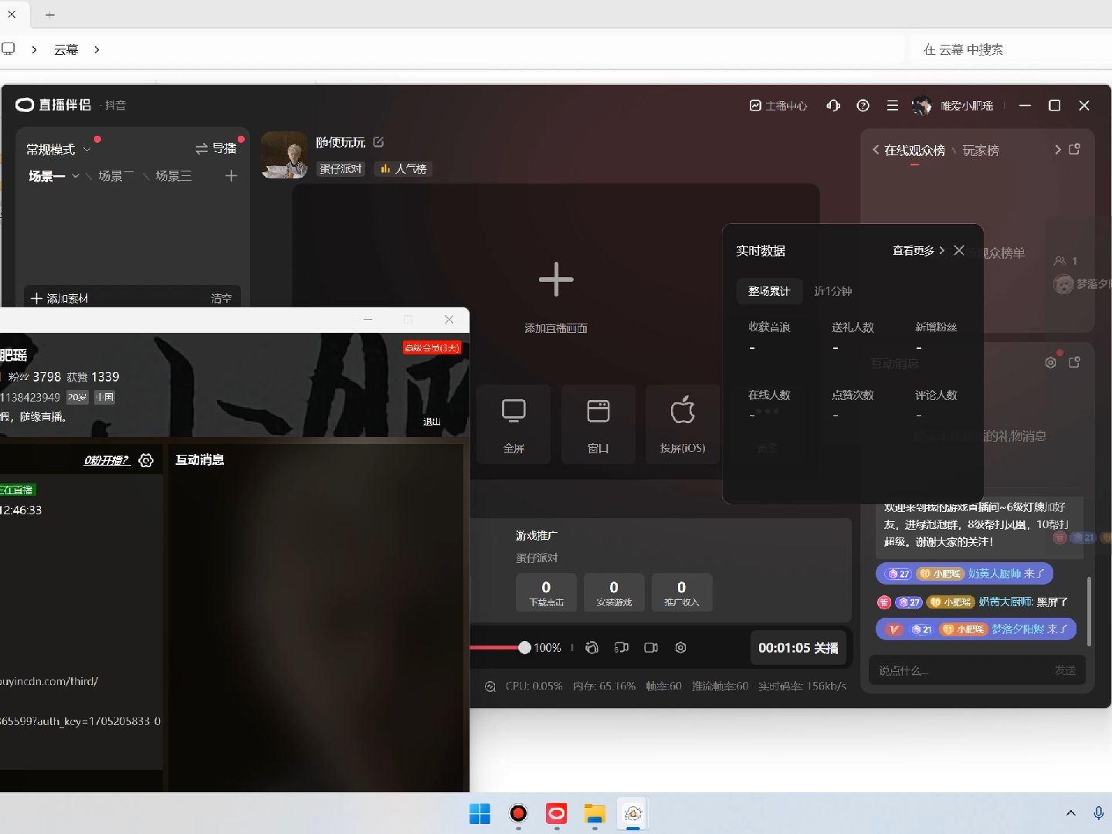This screenshot has height=834, width=1112.
Task: Add a new scene with plus icon
Action: pos(231,176)
